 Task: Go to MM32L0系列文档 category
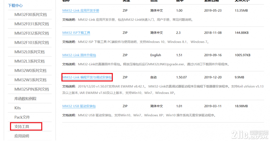(29, 52)
